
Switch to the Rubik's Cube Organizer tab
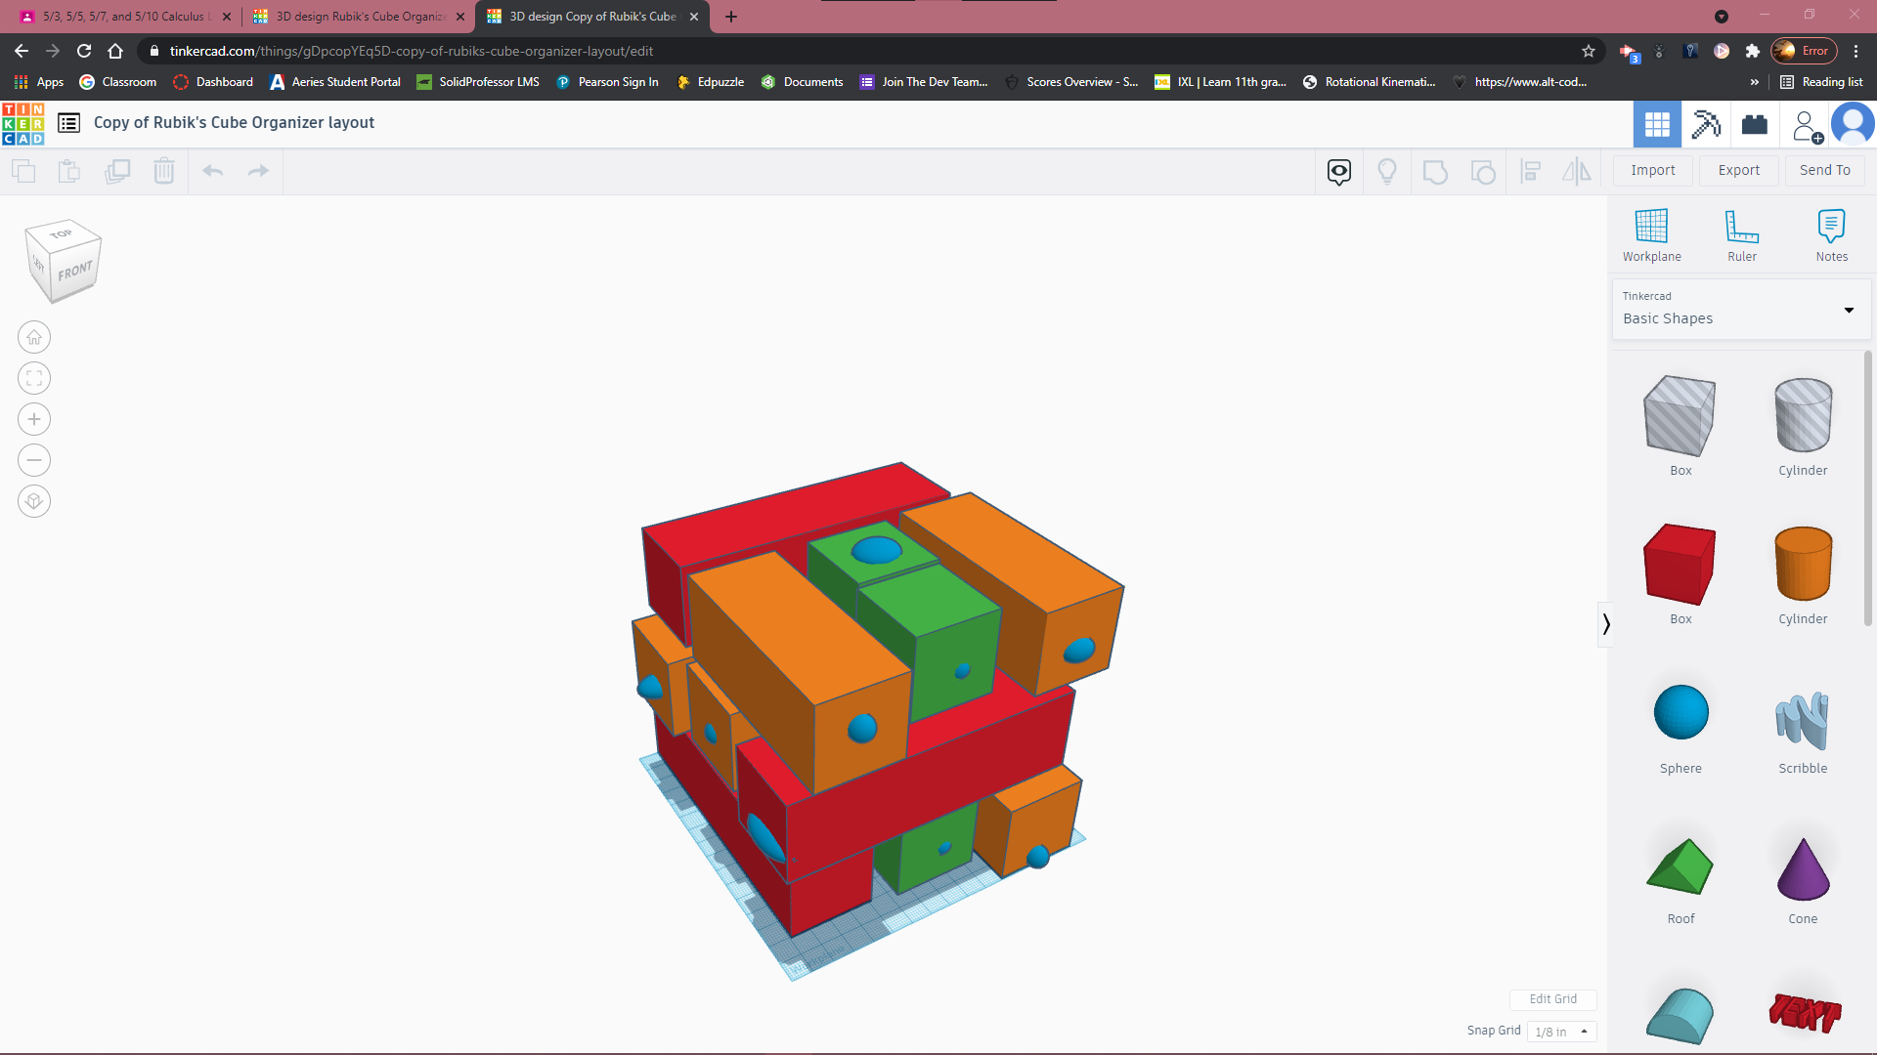358,17
